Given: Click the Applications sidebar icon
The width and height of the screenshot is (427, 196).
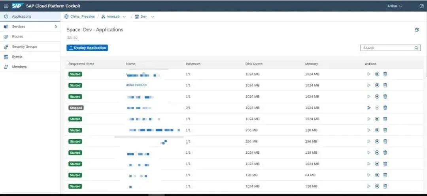Looking at the screenshot, I should (6, 17).
